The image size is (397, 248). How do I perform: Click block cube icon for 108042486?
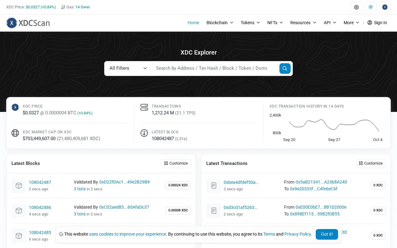coord(19,211)
